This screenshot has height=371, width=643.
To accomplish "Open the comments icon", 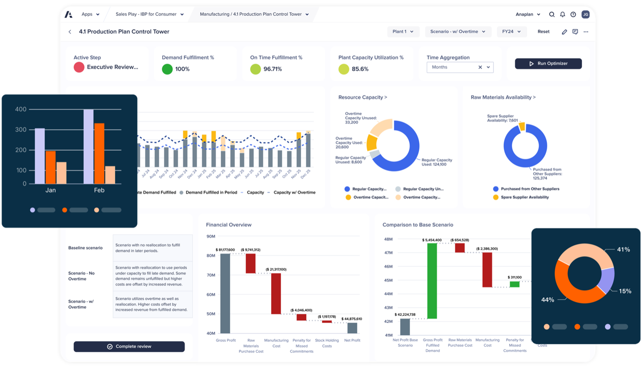I will click(575, 32).
